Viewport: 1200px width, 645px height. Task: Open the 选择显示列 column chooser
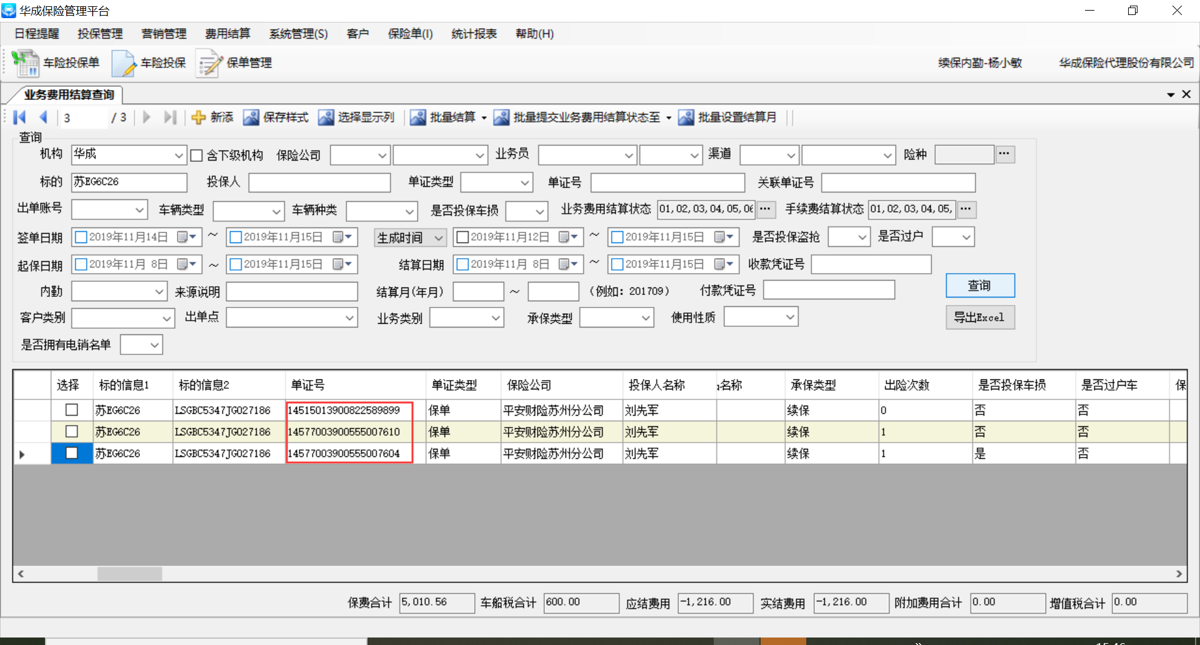[326, 117]
